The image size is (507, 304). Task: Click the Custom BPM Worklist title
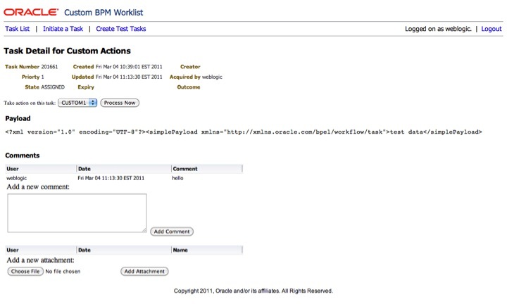(105, 12)
